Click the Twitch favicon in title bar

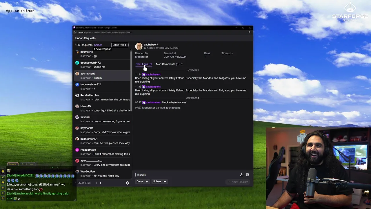(74, 28)
